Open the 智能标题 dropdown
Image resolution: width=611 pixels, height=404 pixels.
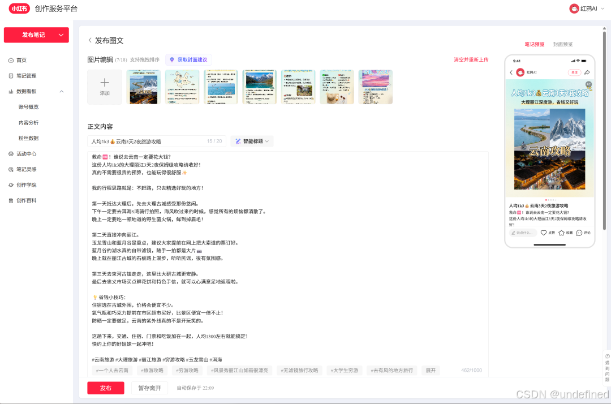(252, 141)
